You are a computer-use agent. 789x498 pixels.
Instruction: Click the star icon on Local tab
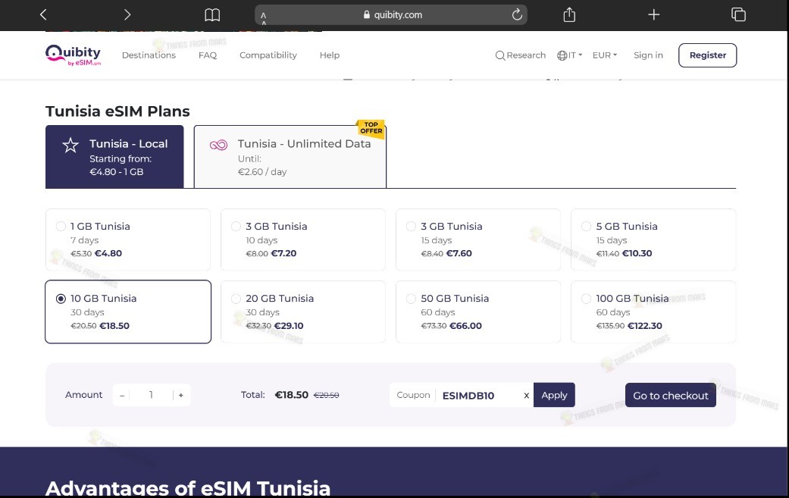click(x=70, y=146)
